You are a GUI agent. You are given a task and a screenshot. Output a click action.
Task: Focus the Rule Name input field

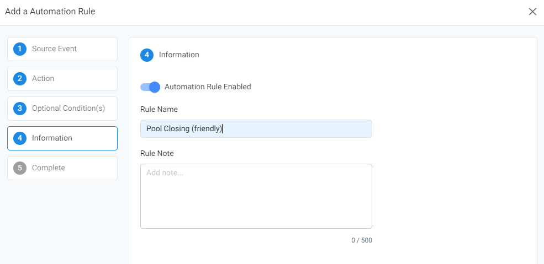pos(256,129)
